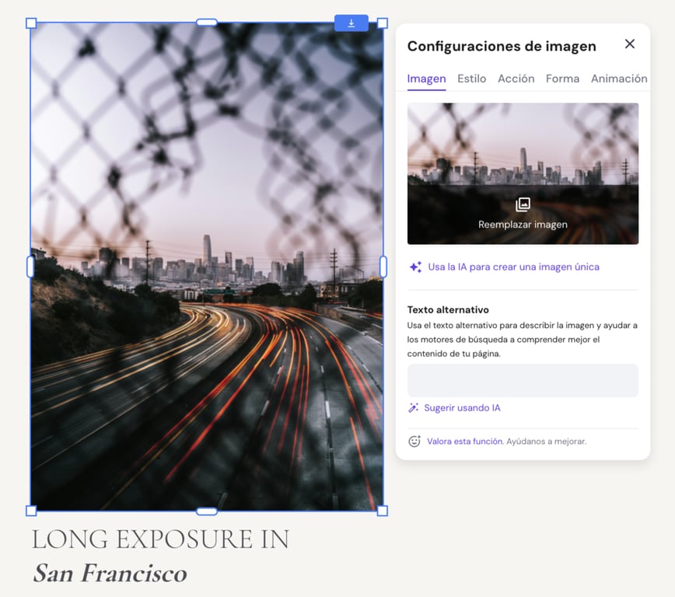Image resolution: width=675 pixels, height=597 pixels.
Task: Select the Forma tab
Action: tap(562, 79)
